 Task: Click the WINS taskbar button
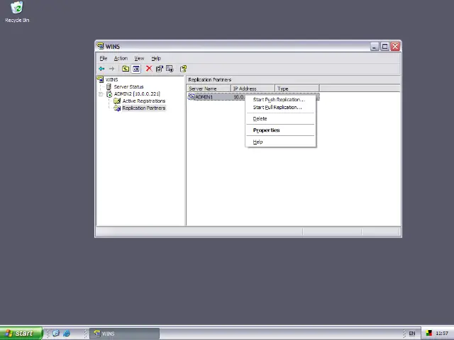(x=124, y=334)
